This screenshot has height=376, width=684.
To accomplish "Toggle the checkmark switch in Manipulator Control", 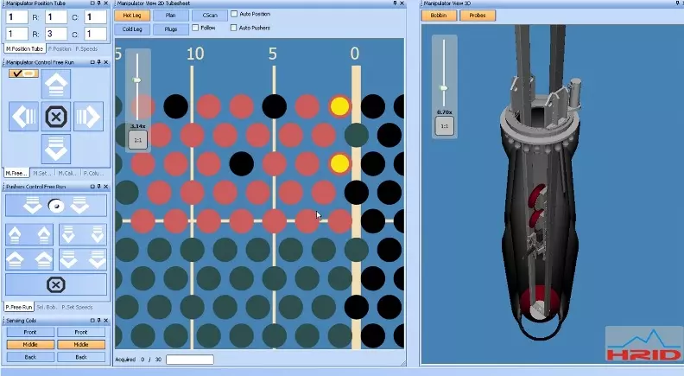I will pos(23,73).
